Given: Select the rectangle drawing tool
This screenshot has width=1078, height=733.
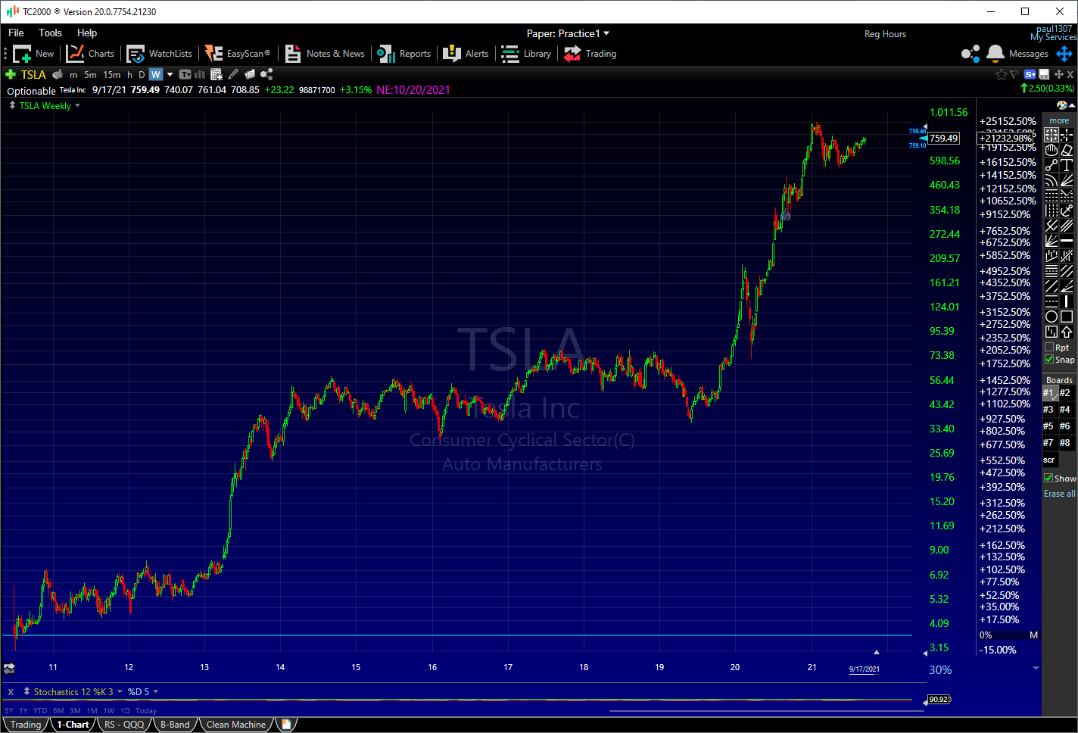Looking at the screenshot, I should [x=1067, y=317].
